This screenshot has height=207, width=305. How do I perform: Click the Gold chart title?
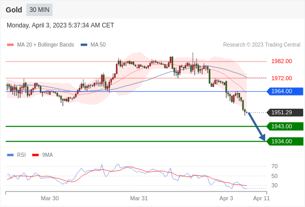coord(14,10)
